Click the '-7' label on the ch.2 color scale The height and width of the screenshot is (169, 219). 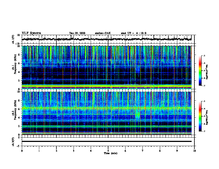click(x=204, y=131)
